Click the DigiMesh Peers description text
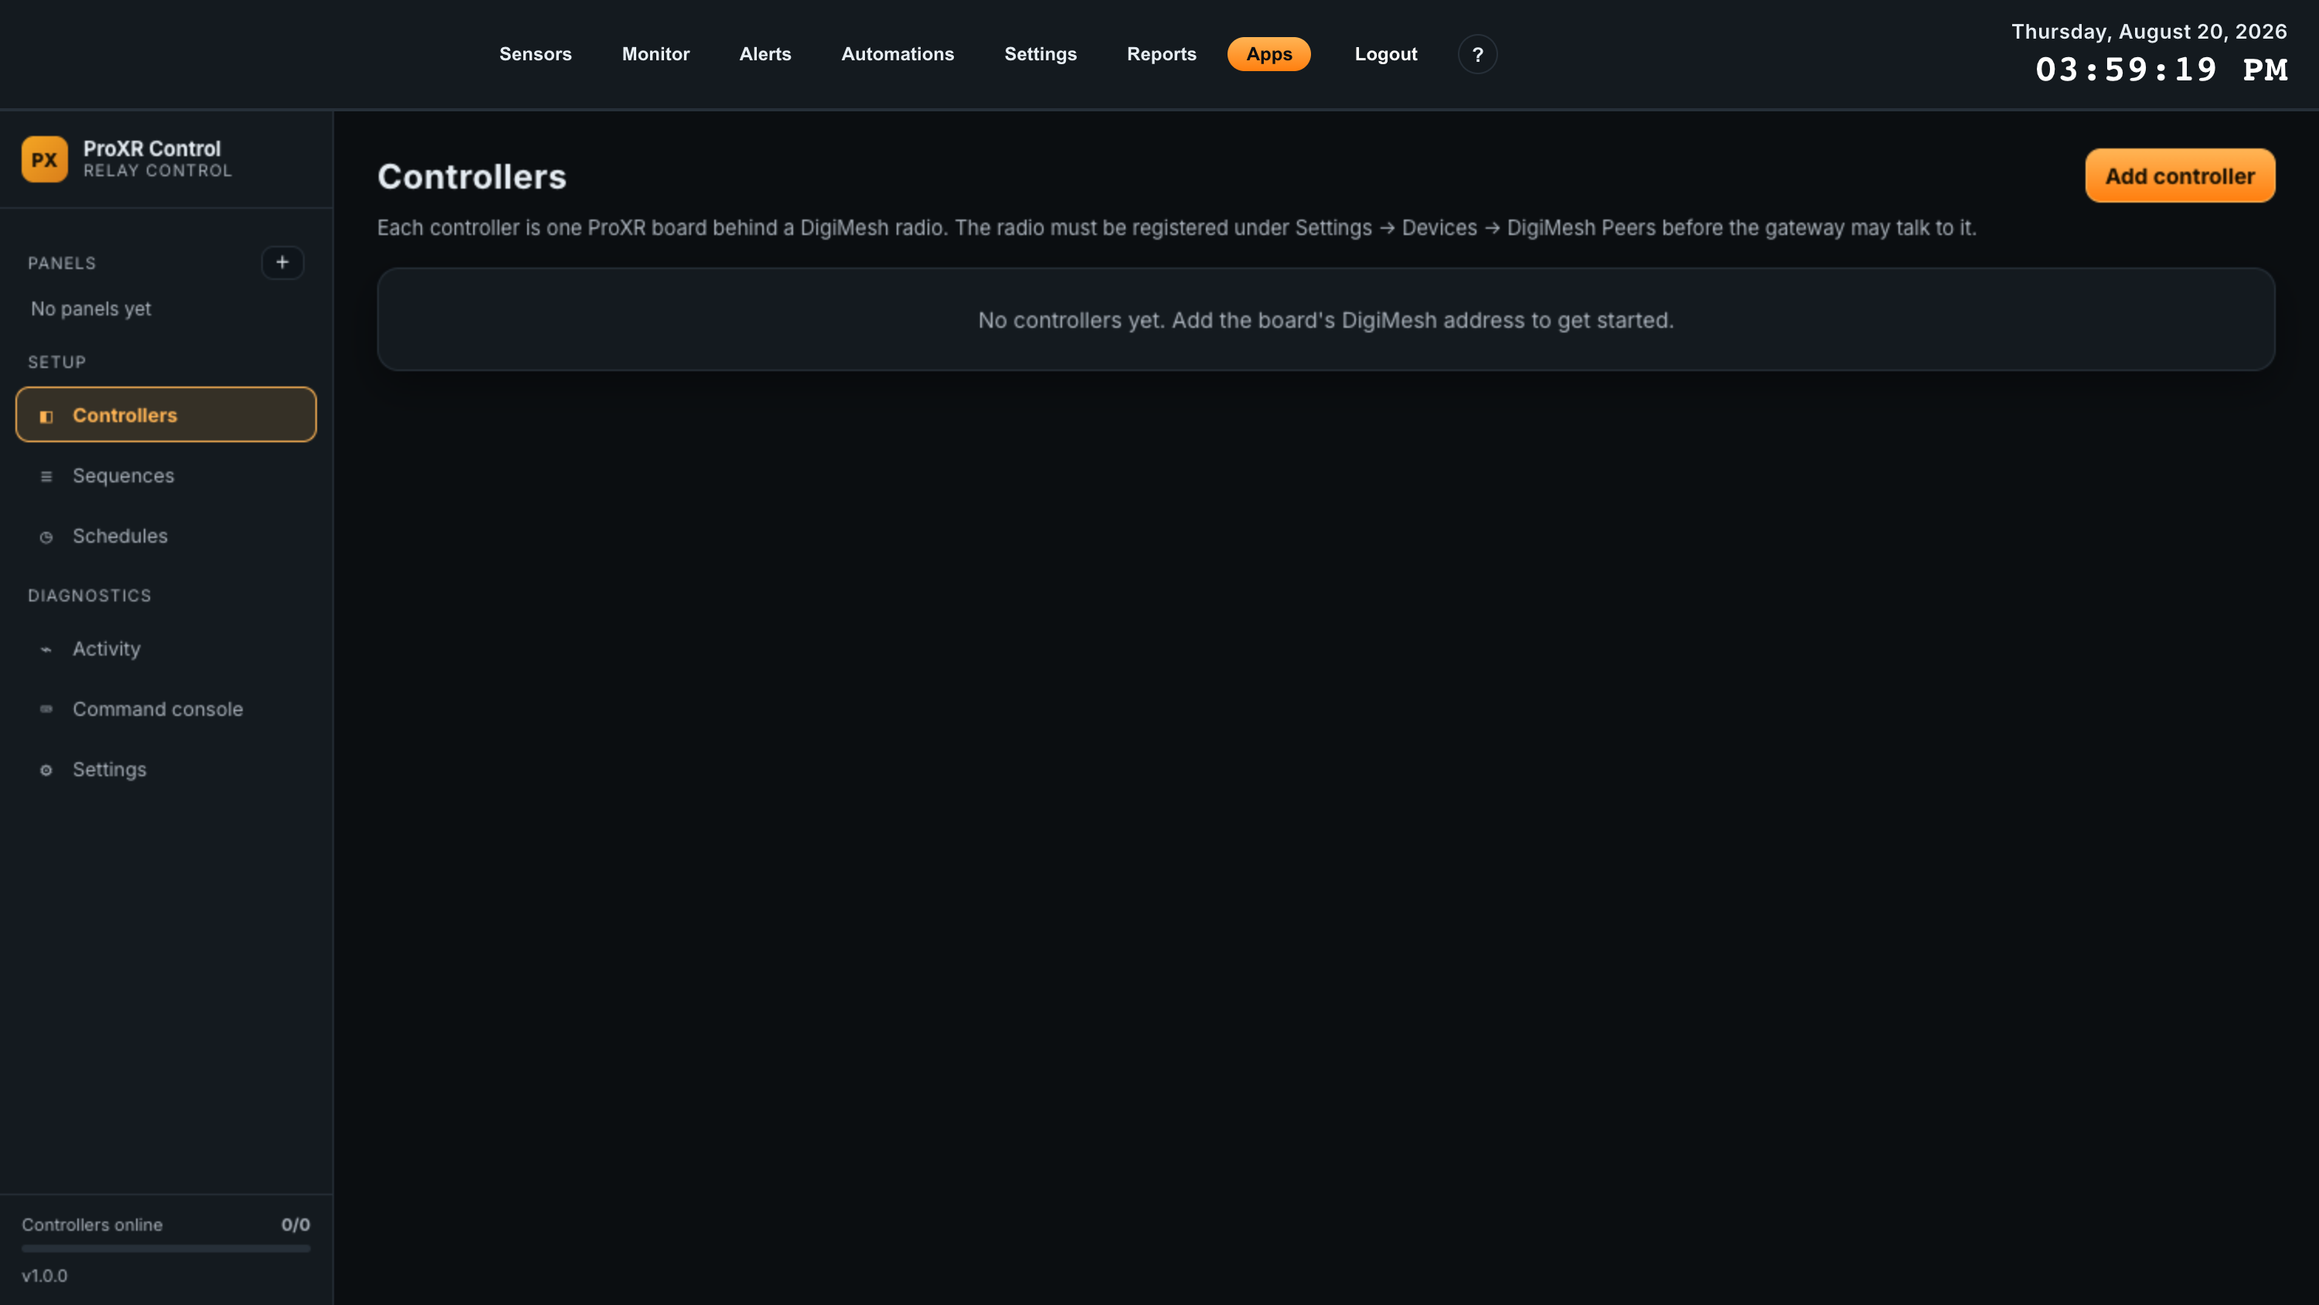This screenshot has height=1305, width=2319. coord(1177,228)
